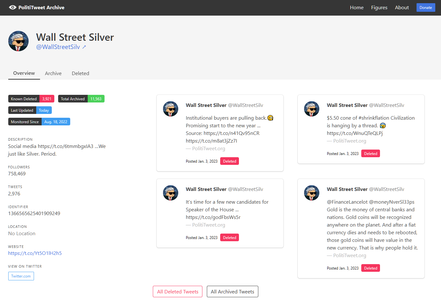Click the description text 'Social media https://t.co/6tmmbgxIA3'
The width and height of the screenshot is (441, 302).
click(51, 146)
